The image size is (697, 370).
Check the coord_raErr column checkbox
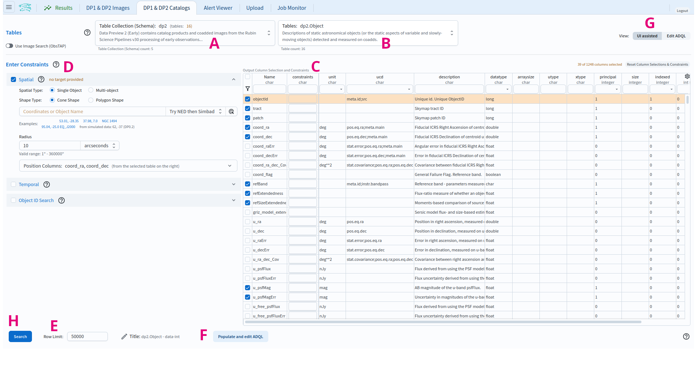click(x=248, y=146)
